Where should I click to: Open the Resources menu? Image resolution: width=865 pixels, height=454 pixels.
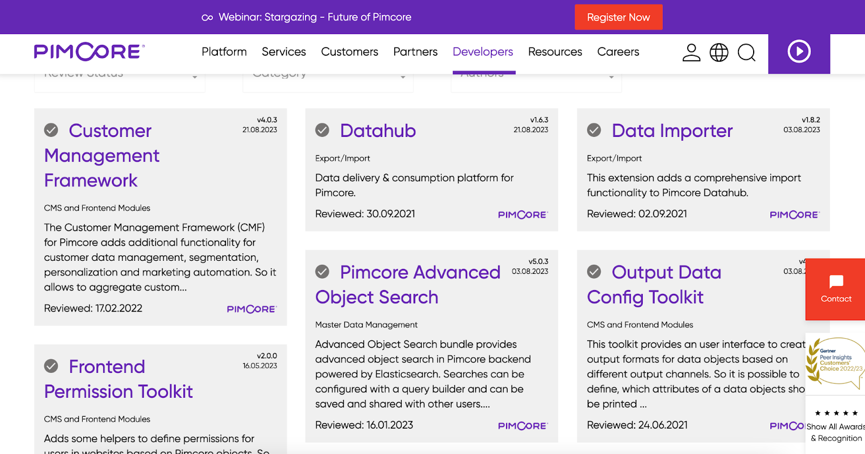pos(555,52)
